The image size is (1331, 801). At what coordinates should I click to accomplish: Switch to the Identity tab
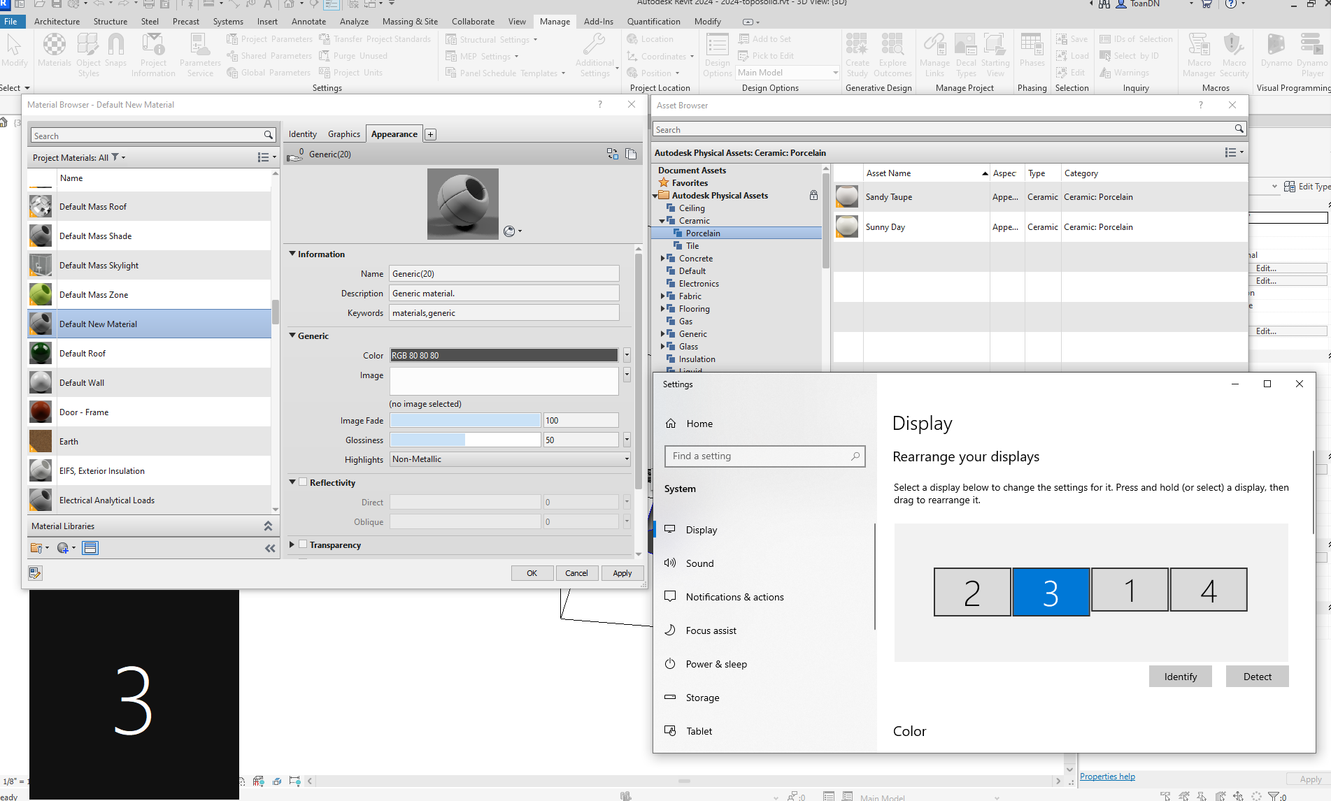coord(303,134)
